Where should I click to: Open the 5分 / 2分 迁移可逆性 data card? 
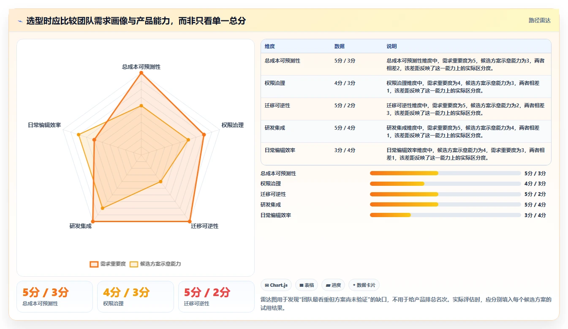point(216,296)
